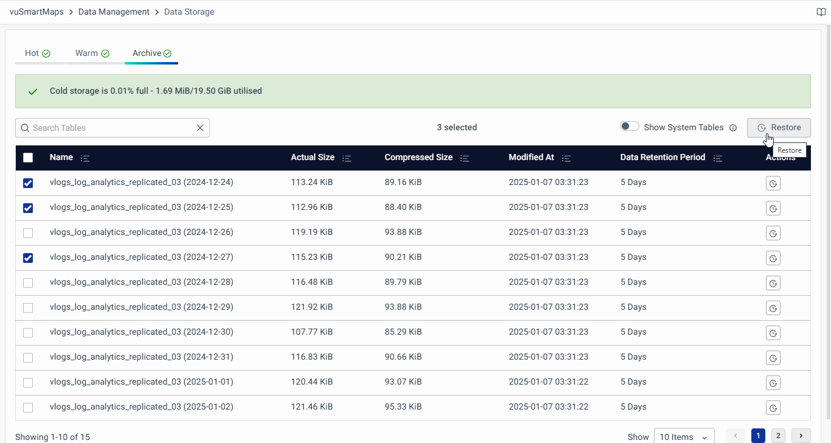This screenshot has height=443, width=831.
Task: Enable the Show System Tables toggle
Action: [629, 127]
